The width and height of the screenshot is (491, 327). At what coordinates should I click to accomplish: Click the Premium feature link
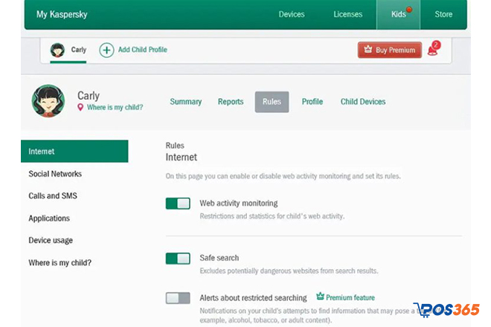tap(350, 297)
